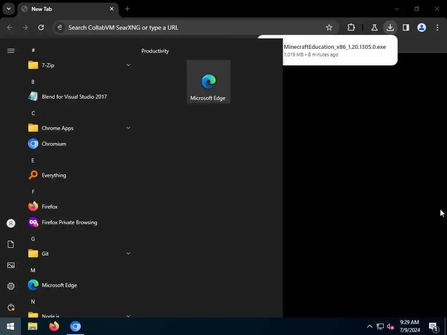Viewport: 447px width, 335px height.
Task: Open Firefox from the taskbar
Action: pos(54,326)
